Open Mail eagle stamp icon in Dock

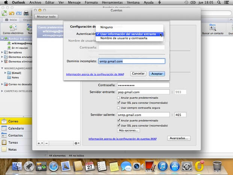pyautogui.click(x=65, y=166)
